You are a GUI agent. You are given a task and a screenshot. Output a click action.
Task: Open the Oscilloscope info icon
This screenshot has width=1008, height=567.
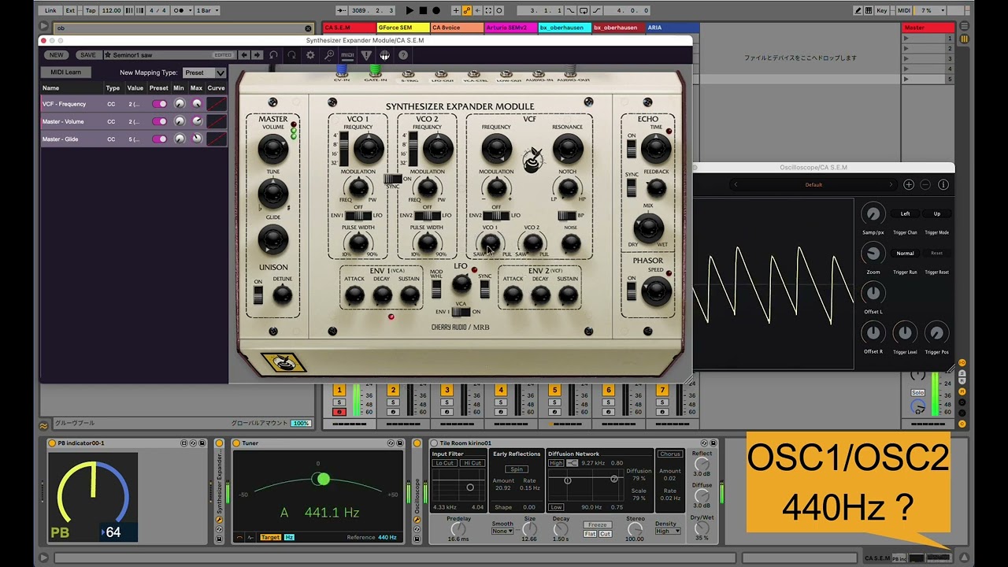coord(943,184)
